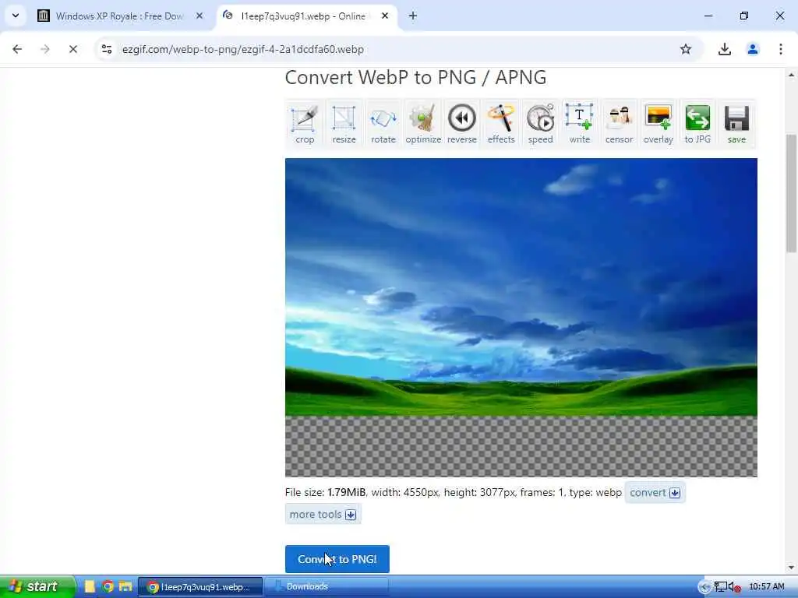Select the crop tool icon
This screenshot has height=598, width=798.
[305, 124]
